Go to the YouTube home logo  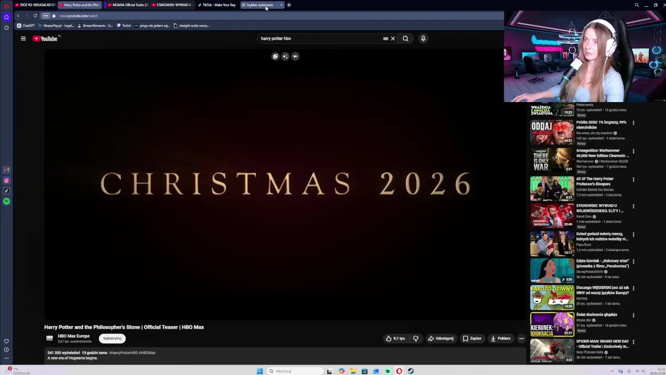click(46, 39)
